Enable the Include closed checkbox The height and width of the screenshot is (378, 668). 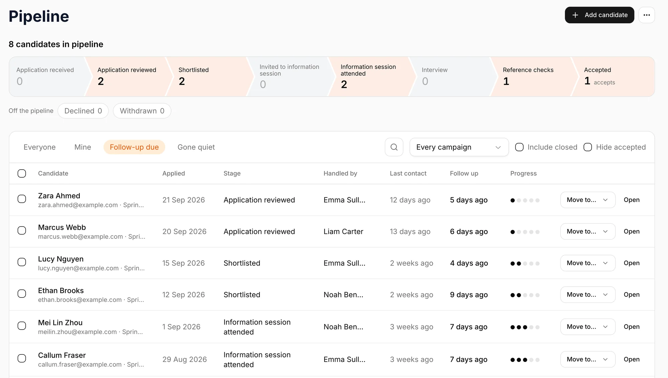519,147
